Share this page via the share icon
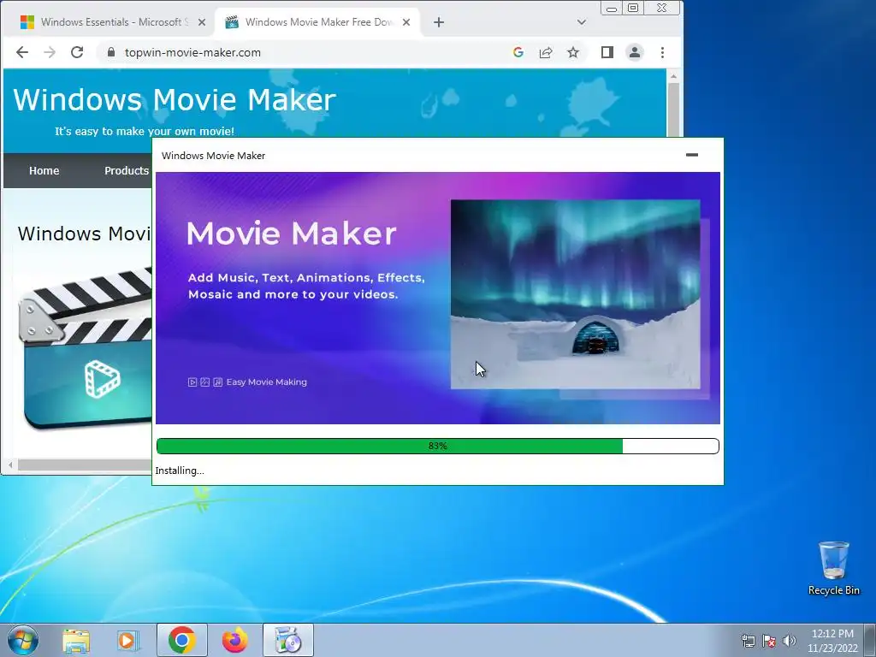This screenshot has width=876, height=657. [x=546, y=52]
